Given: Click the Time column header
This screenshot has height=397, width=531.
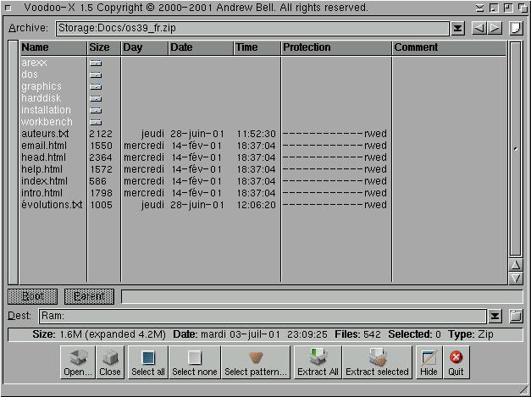Looking at the screenshot, I should click(257, 47).
